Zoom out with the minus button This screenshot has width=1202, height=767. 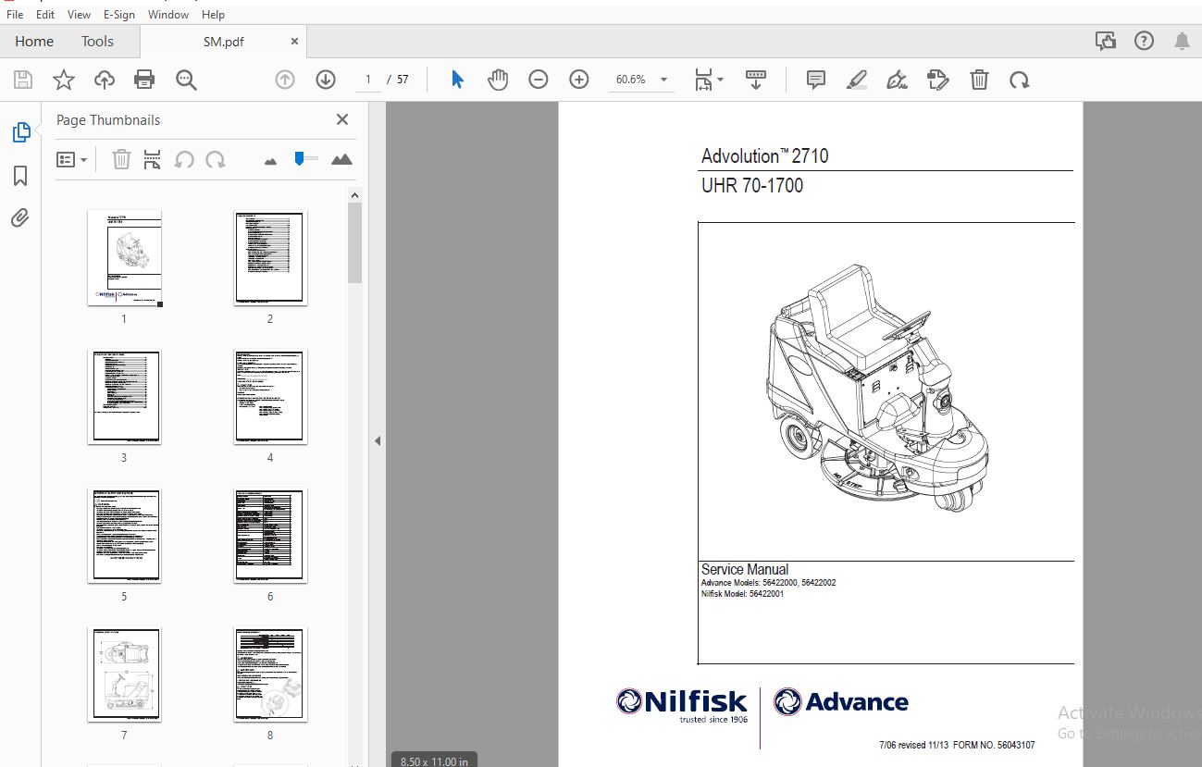(x=539, y=80)
